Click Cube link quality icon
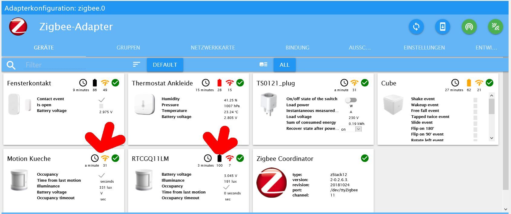511x214 pixels. point(479,83)
